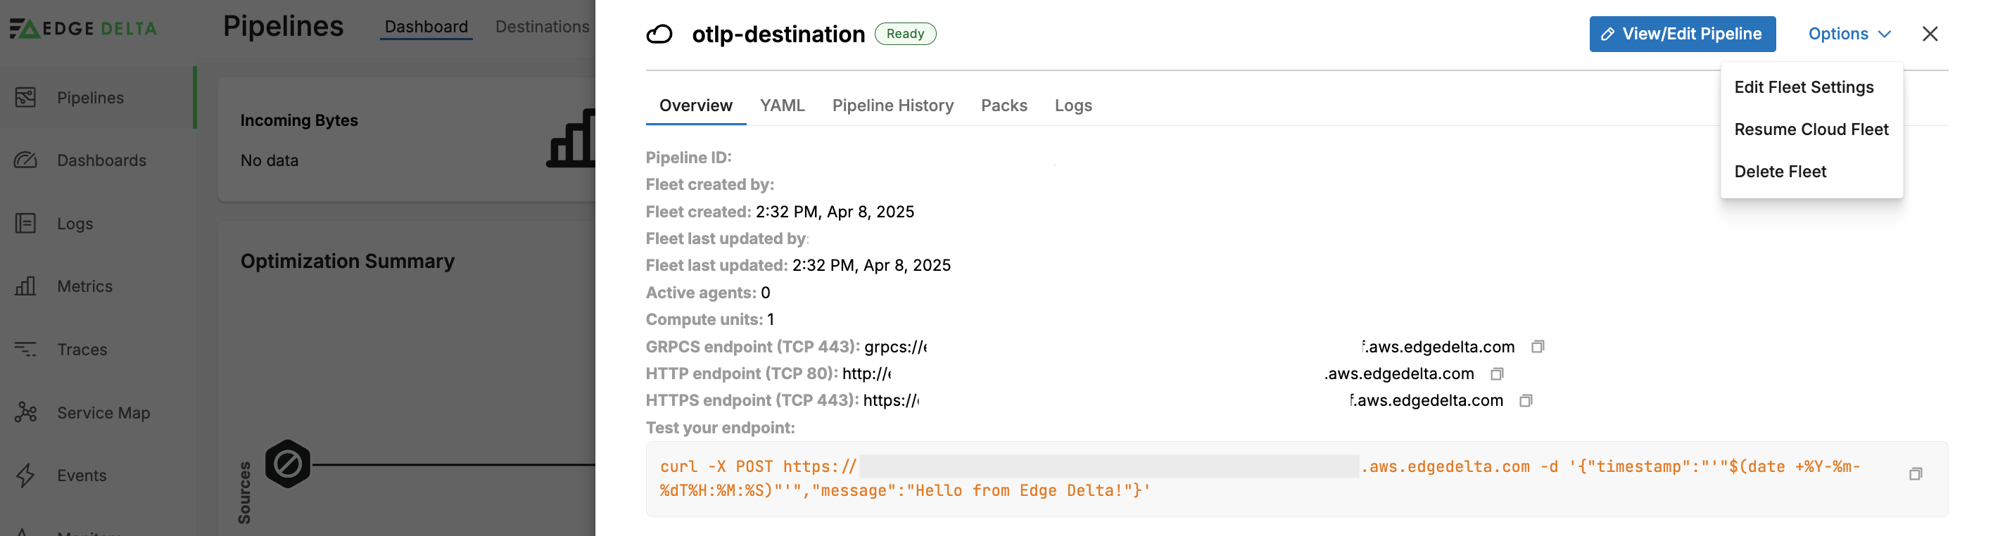Image resolution: width=1993 pixels, height=536 pixels.
Task: Click the Edge Delta logo
Action: 83,29
